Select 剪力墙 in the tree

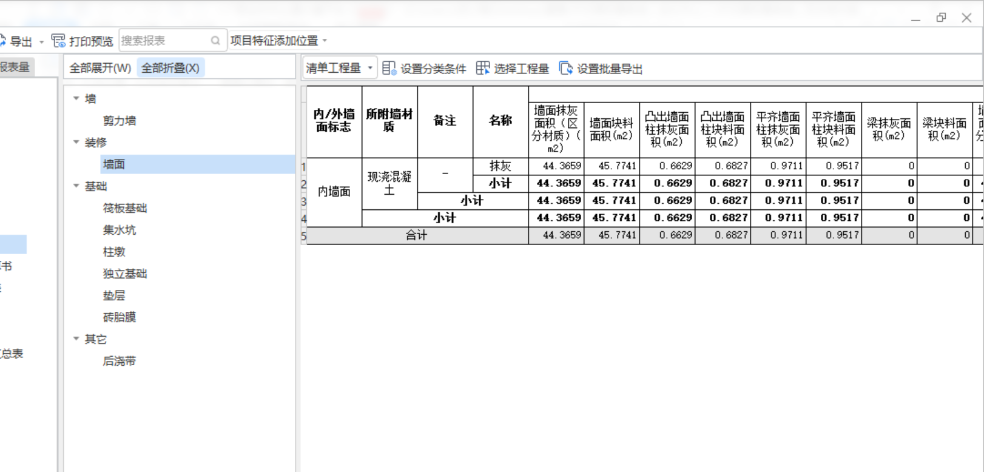coord(120,121)
